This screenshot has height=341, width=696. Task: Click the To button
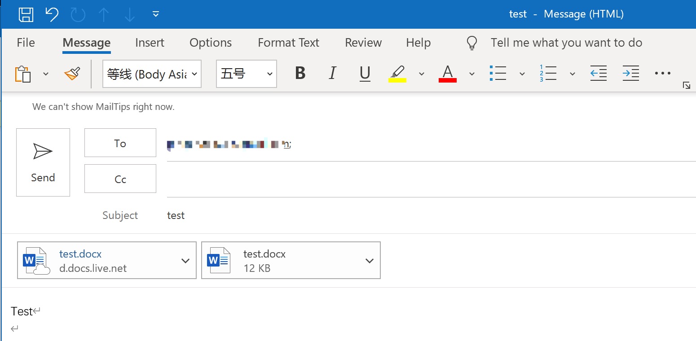pyautogui.click(x=120, y=143)
